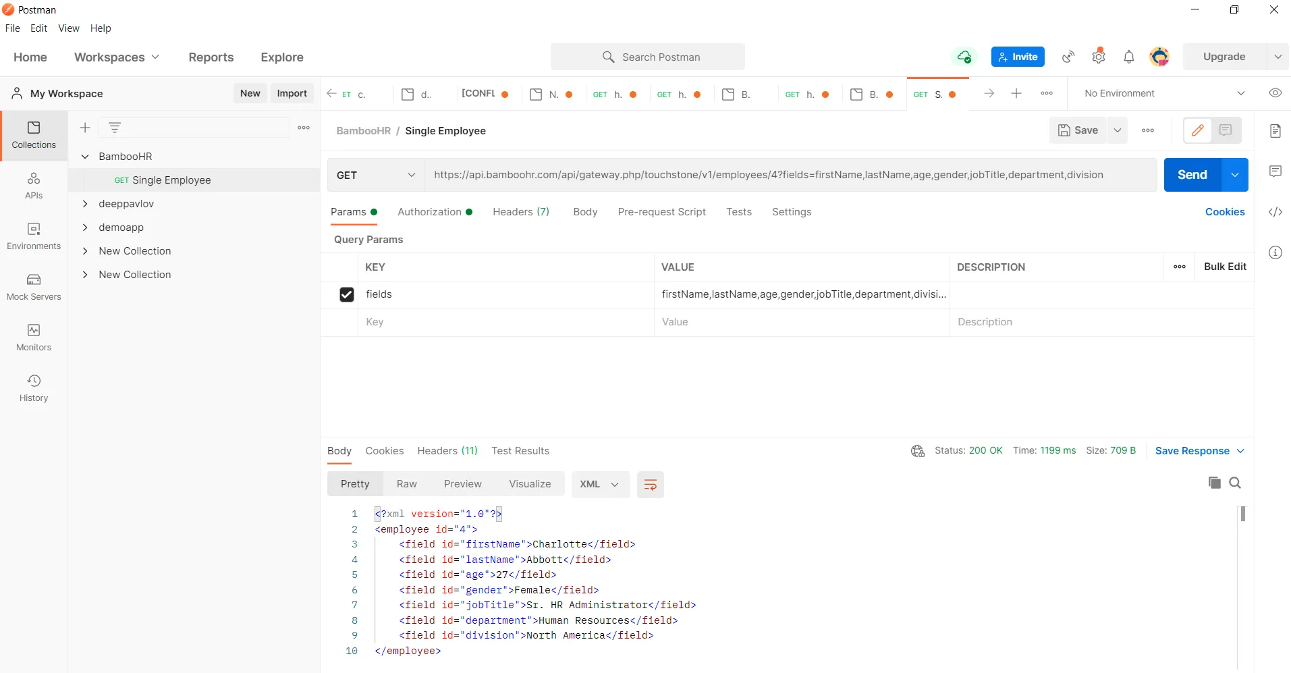1291x673 pixels.
Task: Open collections panel three-dot options
Action: (x=304, y=128)
